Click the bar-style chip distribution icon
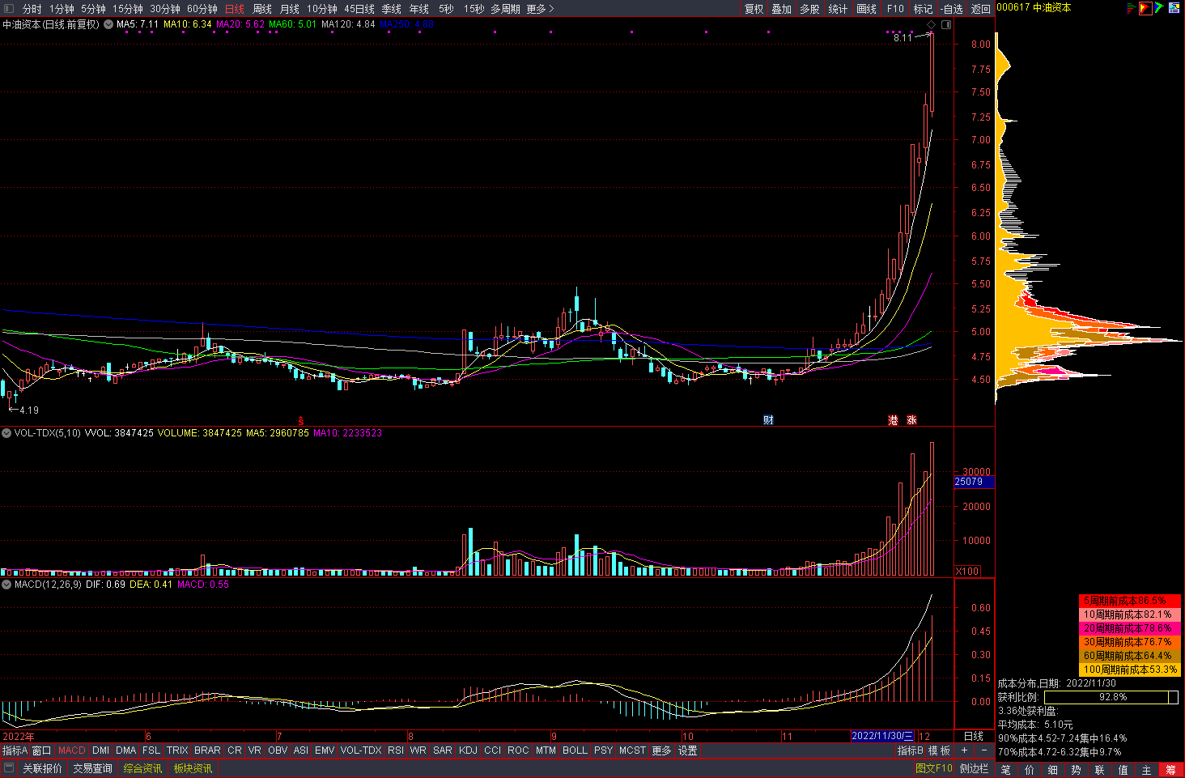The image size is (1185, 778). 1131,8
